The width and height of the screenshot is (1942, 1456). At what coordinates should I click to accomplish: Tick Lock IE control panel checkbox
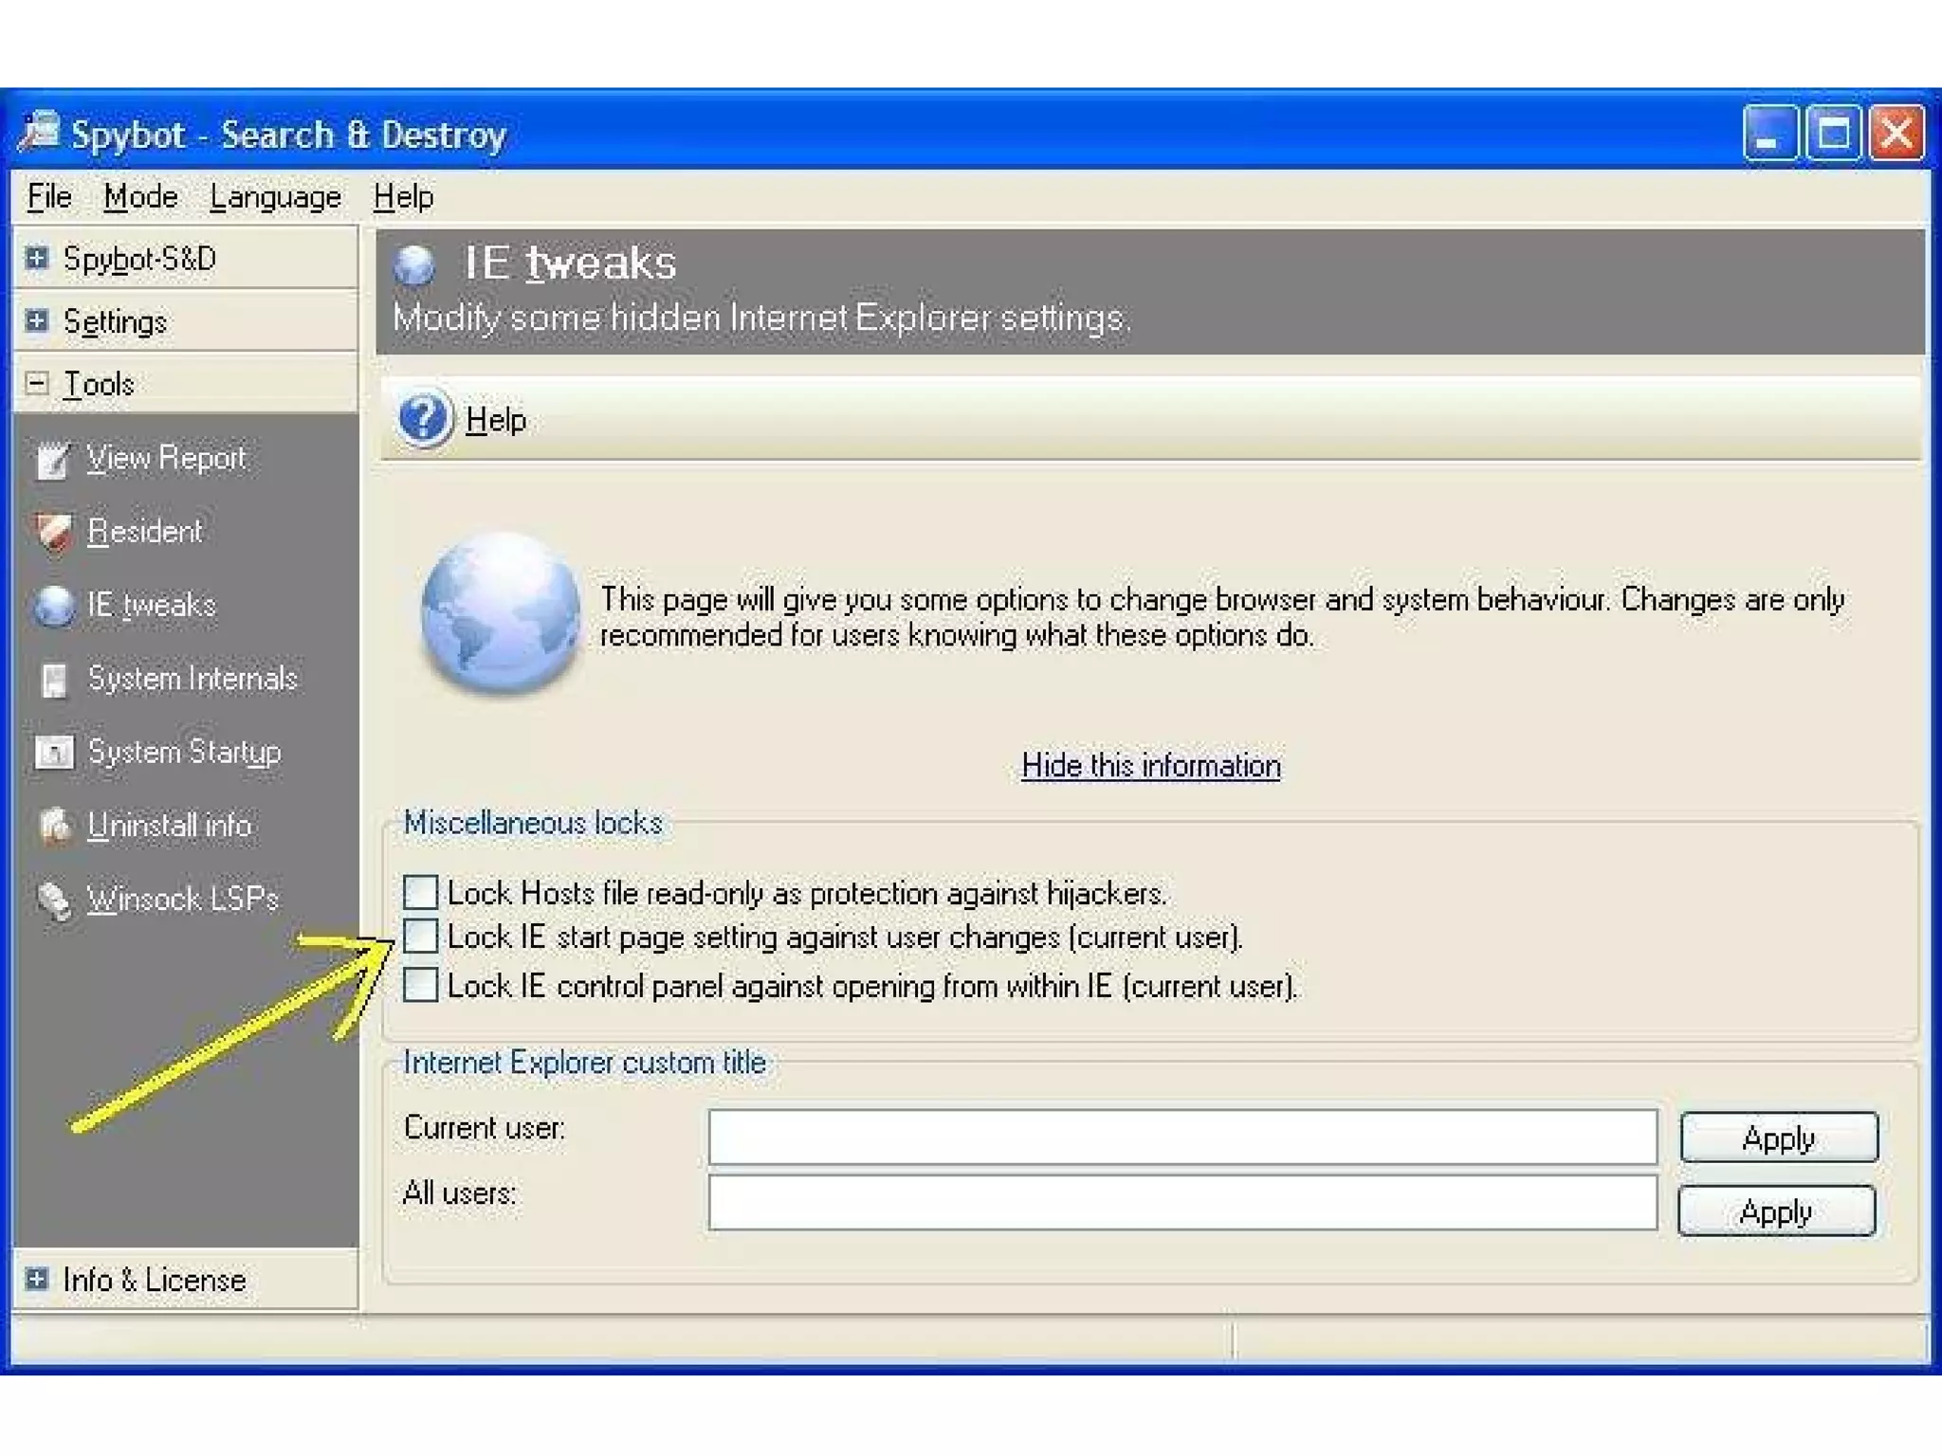pos(420,985)
